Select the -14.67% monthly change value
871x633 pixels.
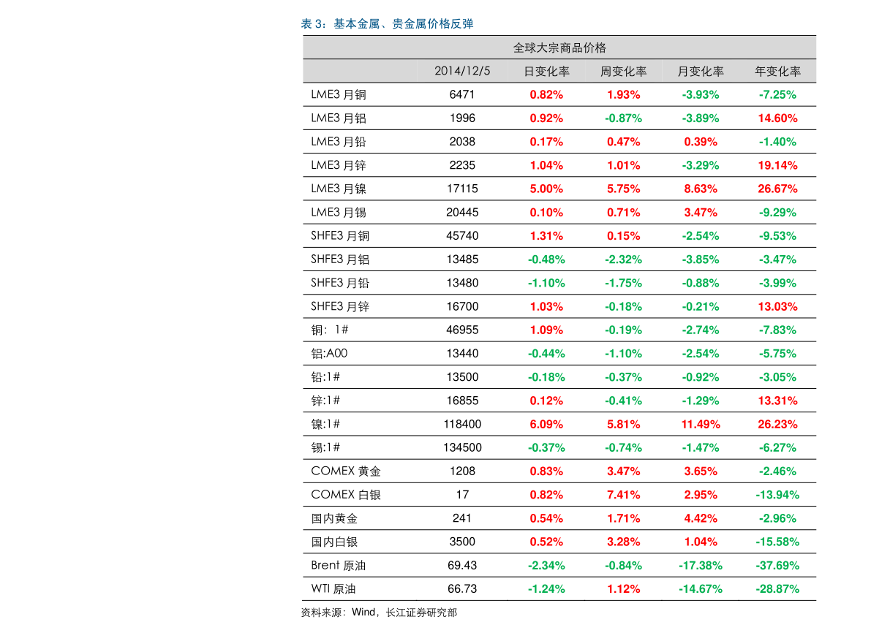701,588
